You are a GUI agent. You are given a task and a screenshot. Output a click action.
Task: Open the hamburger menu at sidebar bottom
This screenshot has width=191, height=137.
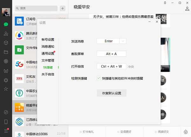[x=6, y=131]
